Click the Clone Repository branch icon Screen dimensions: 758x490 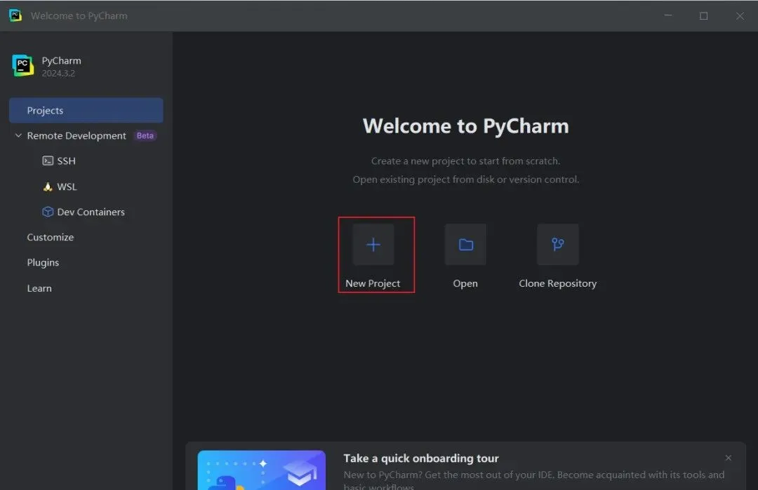tap(558, 244)
